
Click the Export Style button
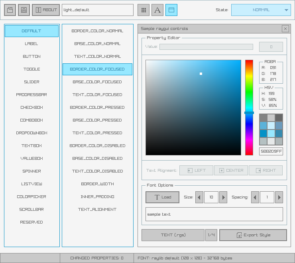tap(253, 235)
